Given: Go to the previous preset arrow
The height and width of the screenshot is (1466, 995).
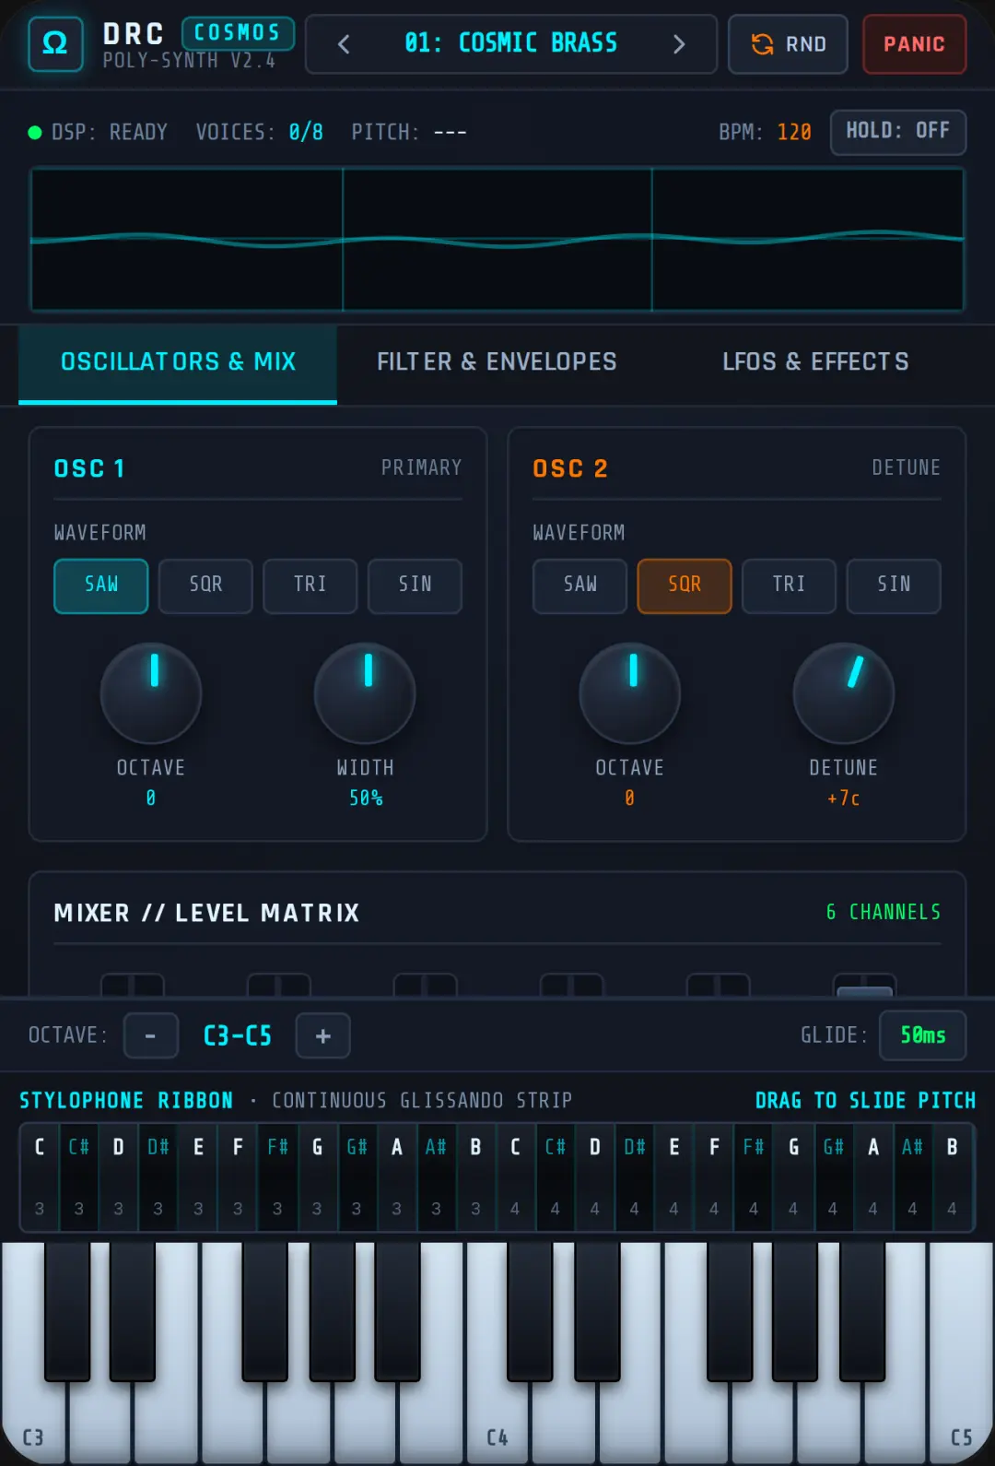Looking at the screenshot, I should pos(344,43).
